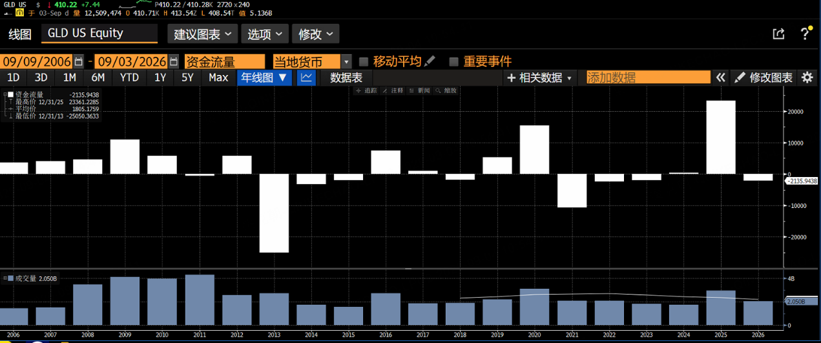Click the pencil icon beside 移动平均
This screenshot has width=821, height=343.
click(x=430, y=61)
